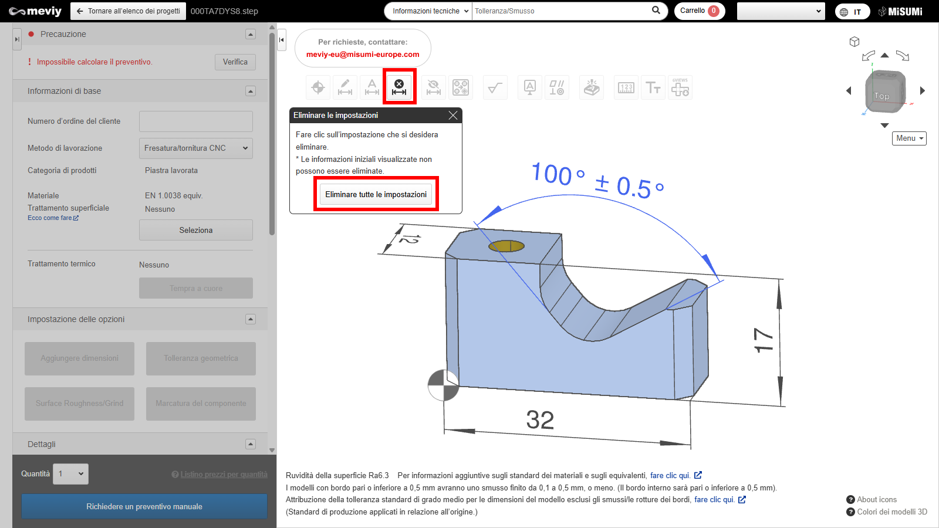Open the Quantità dropdown
Viewport: 939px width, 528px height.
click(70, 473)
